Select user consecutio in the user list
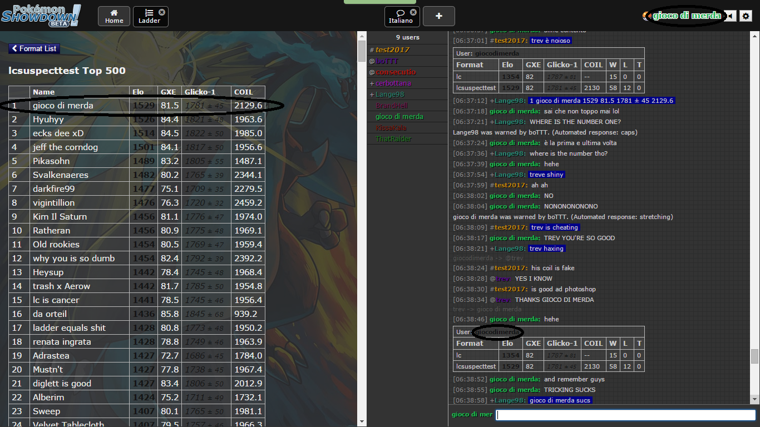The height and width of the screenshot is (427, 760). pyautogui.click(x=407, y=72)
